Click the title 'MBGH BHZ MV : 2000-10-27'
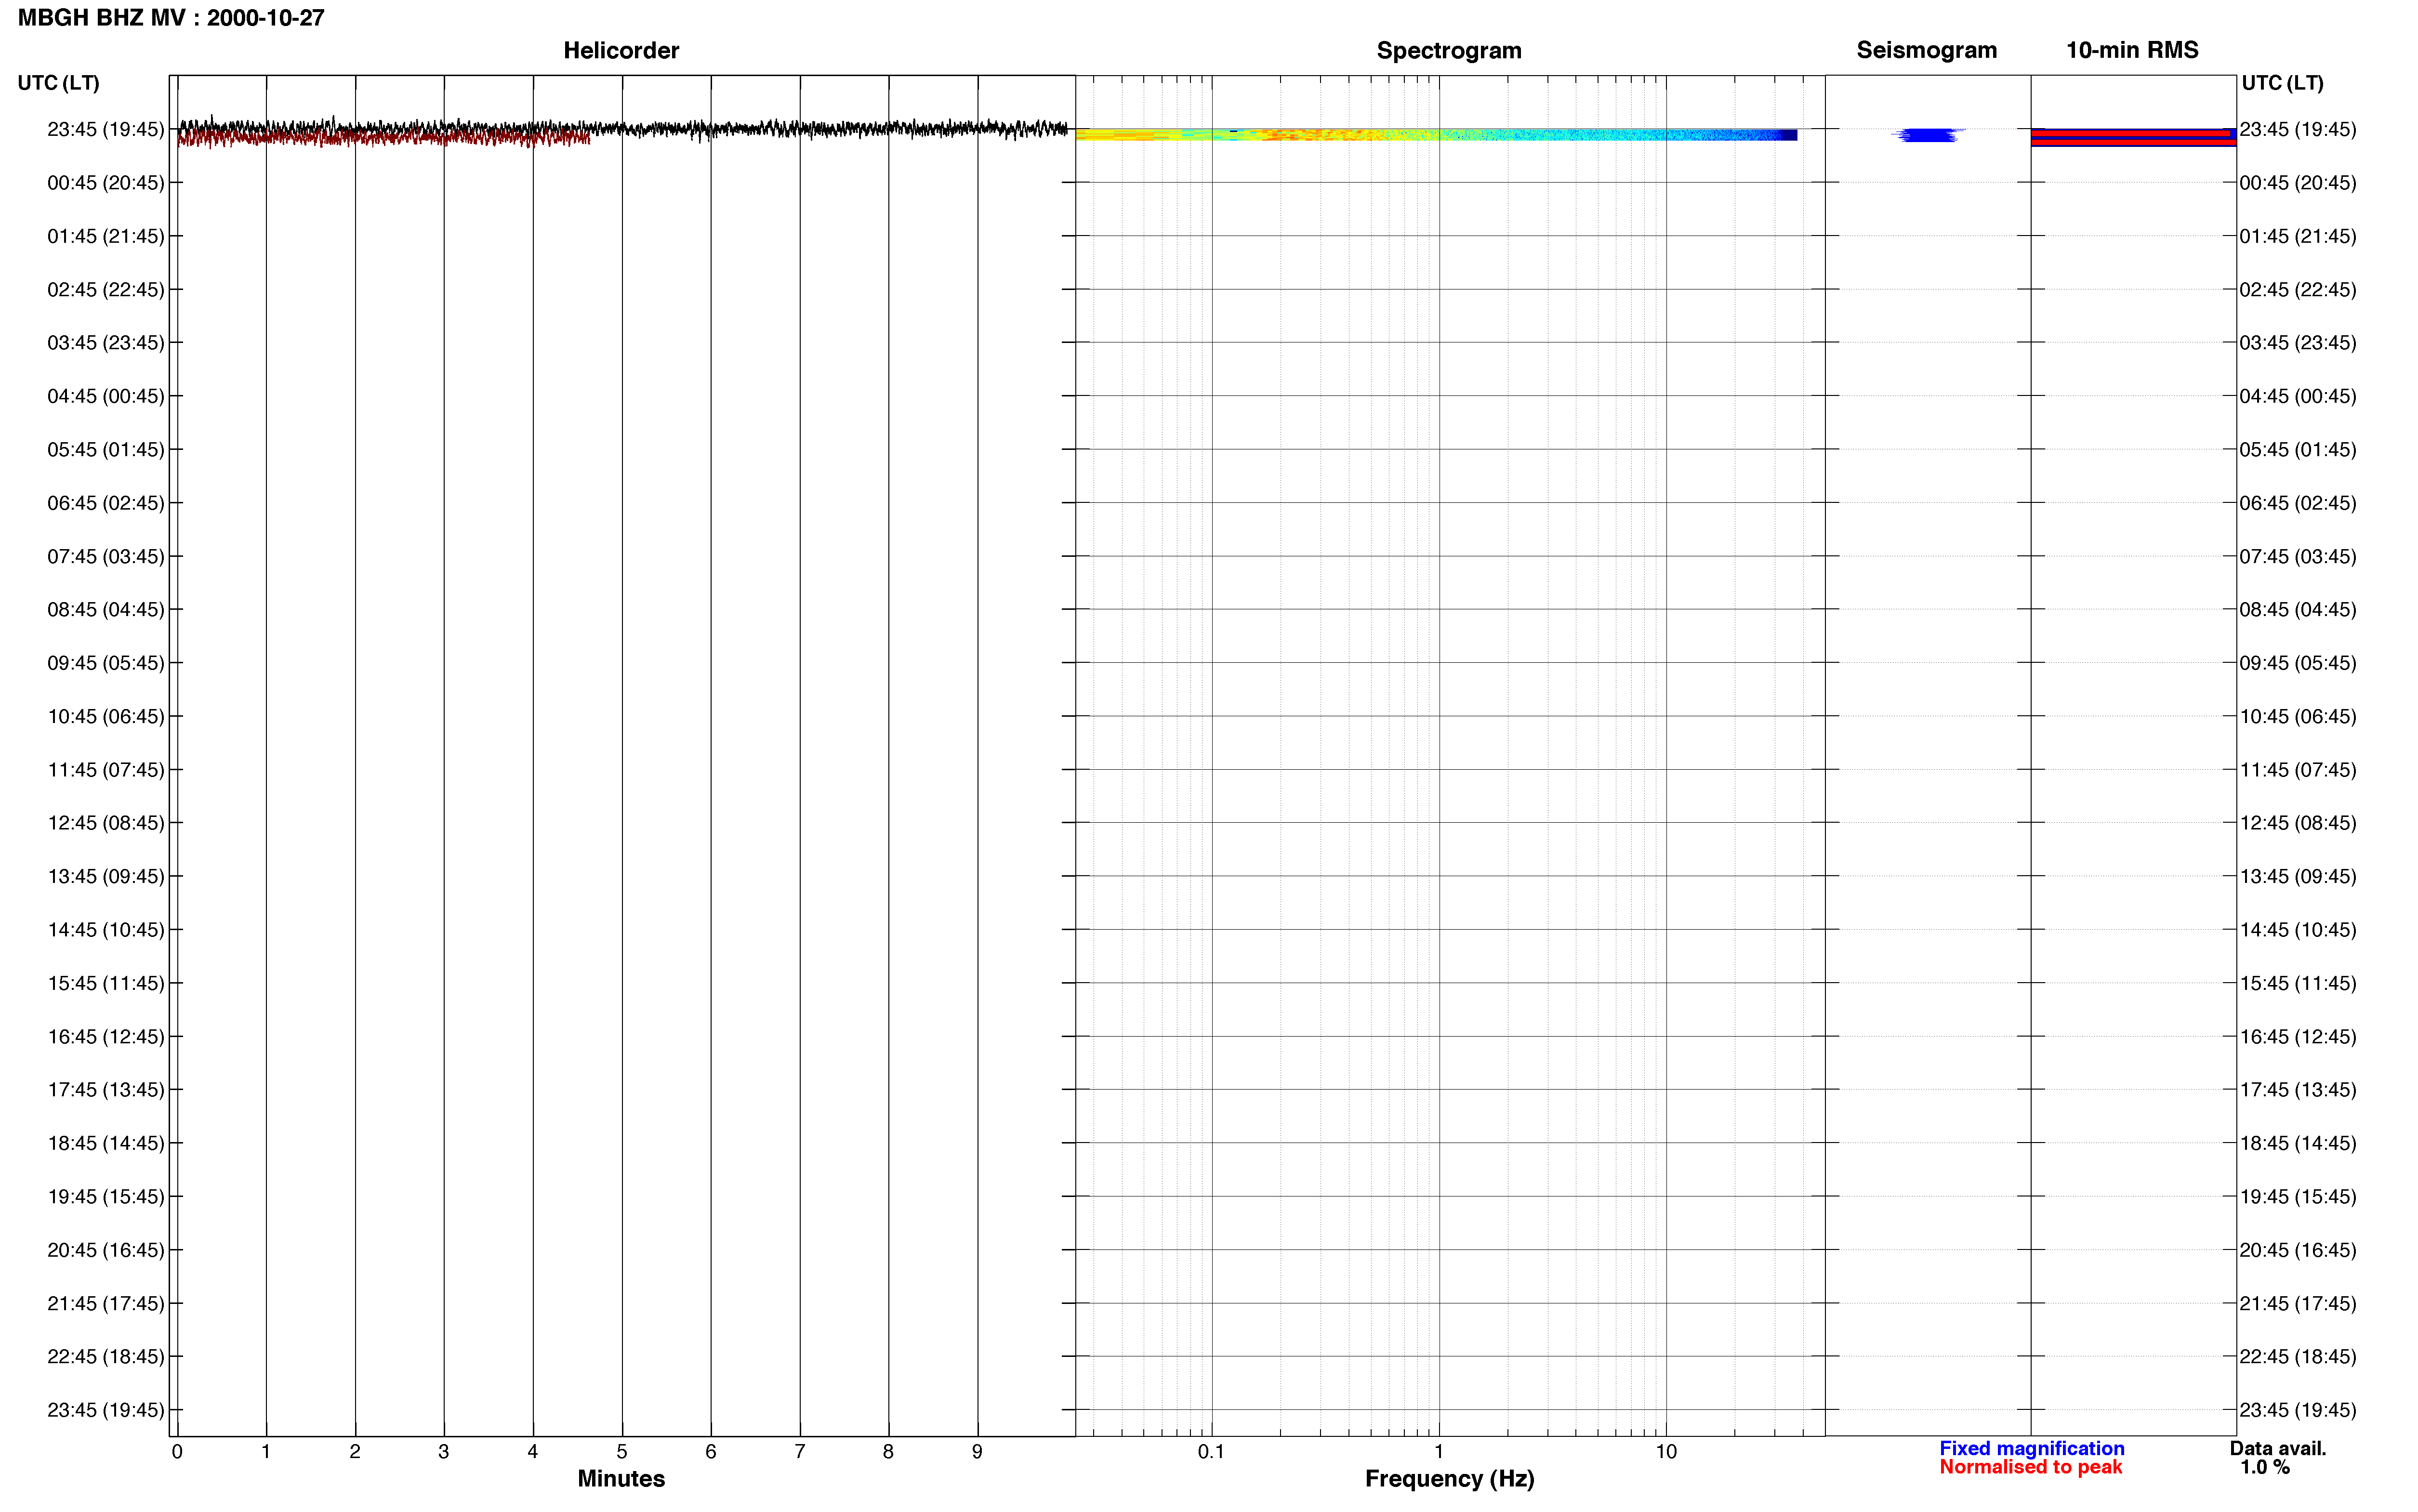The width and height of the screenshot is (2418, 1512). (x=171, y=18)
